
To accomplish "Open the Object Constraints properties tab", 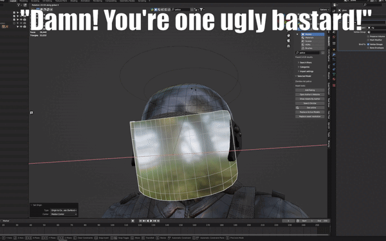I will point(334,69).
